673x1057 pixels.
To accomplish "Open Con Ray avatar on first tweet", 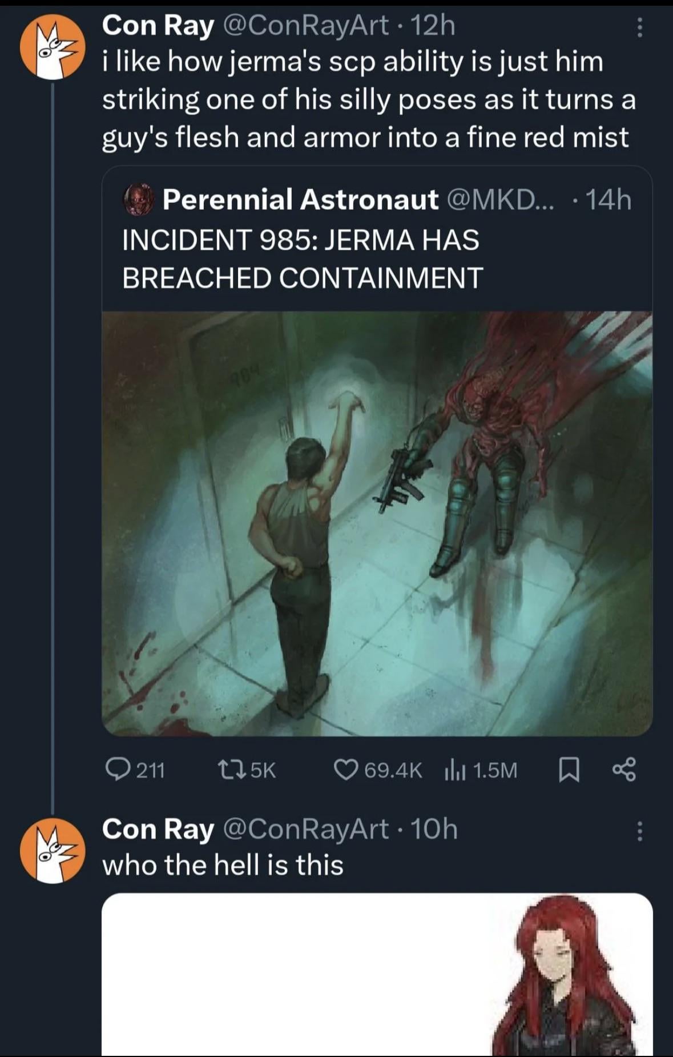I will (x=53, y=47).
